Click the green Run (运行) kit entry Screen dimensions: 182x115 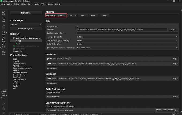click(x=20, y=43)
